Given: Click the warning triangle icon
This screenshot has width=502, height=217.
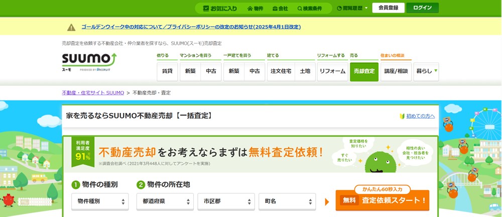Looking at the screenshot, I should click(x=71, y=27).
